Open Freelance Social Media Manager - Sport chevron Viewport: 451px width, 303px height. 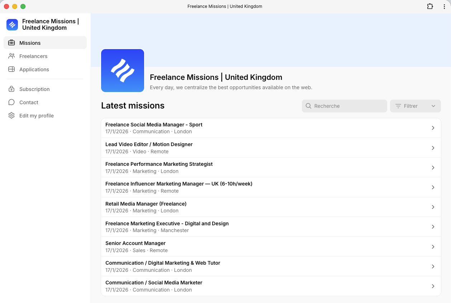(x=433, y=128)
